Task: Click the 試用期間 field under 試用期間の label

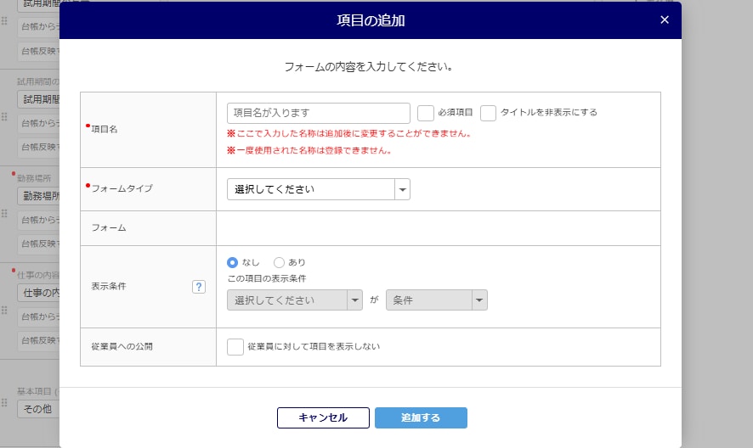Action: (38, 98)
